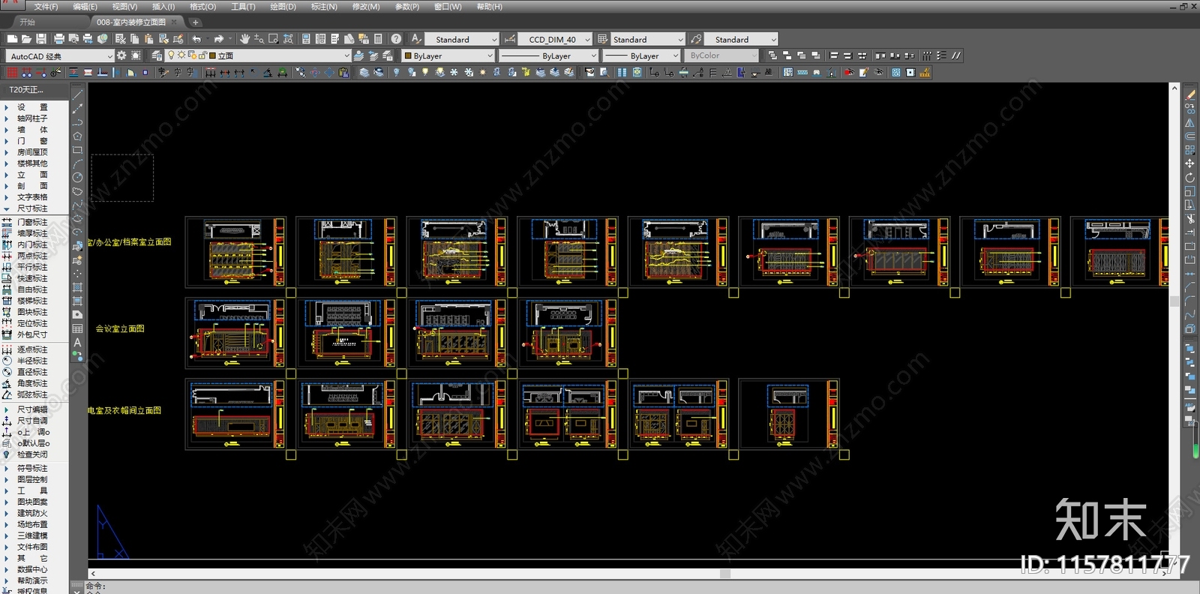The image size is (1200, 594).
Task: Click the layer color swatch for 立面
Action: click(212, 55)
